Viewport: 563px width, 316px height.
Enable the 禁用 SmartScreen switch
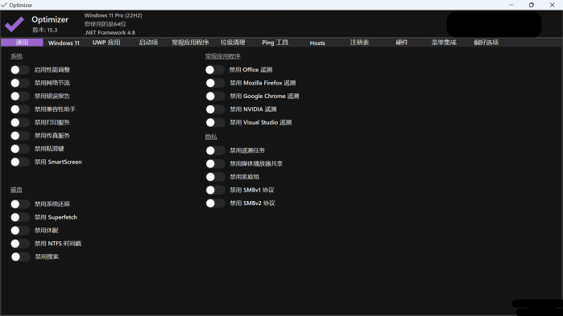20,162
